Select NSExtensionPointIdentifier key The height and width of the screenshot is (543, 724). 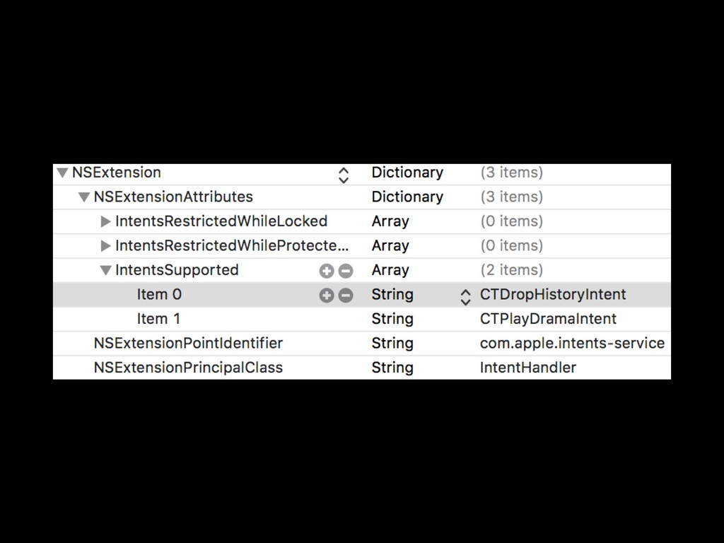coord(188,343)
